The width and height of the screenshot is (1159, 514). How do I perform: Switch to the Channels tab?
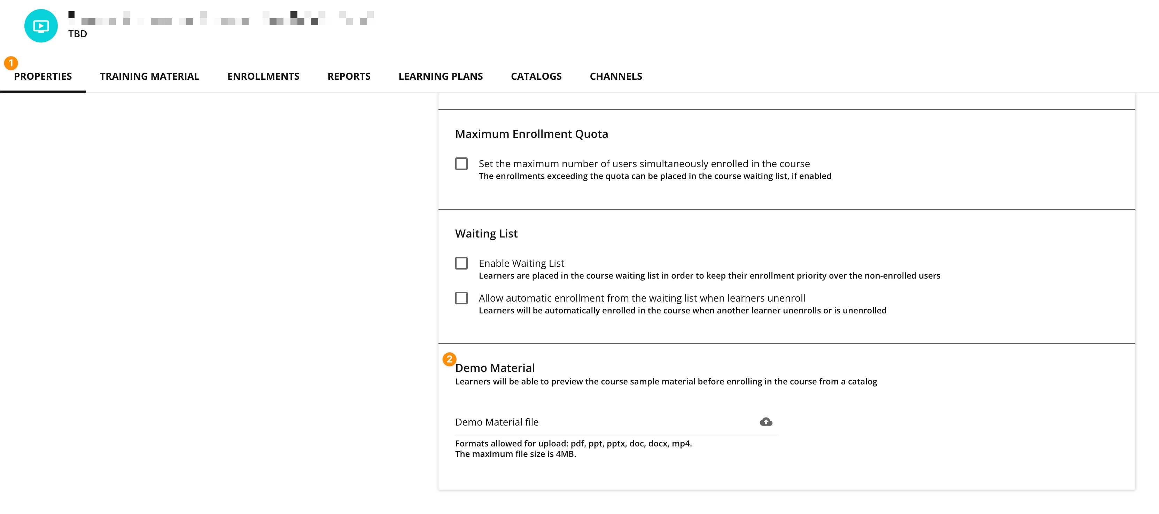(615, 77)
